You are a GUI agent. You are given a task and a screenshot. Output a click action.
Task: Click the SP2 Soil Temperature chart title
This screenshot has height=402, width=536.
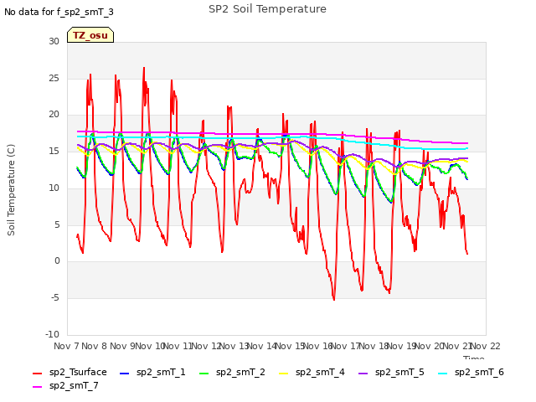[267, 9]
